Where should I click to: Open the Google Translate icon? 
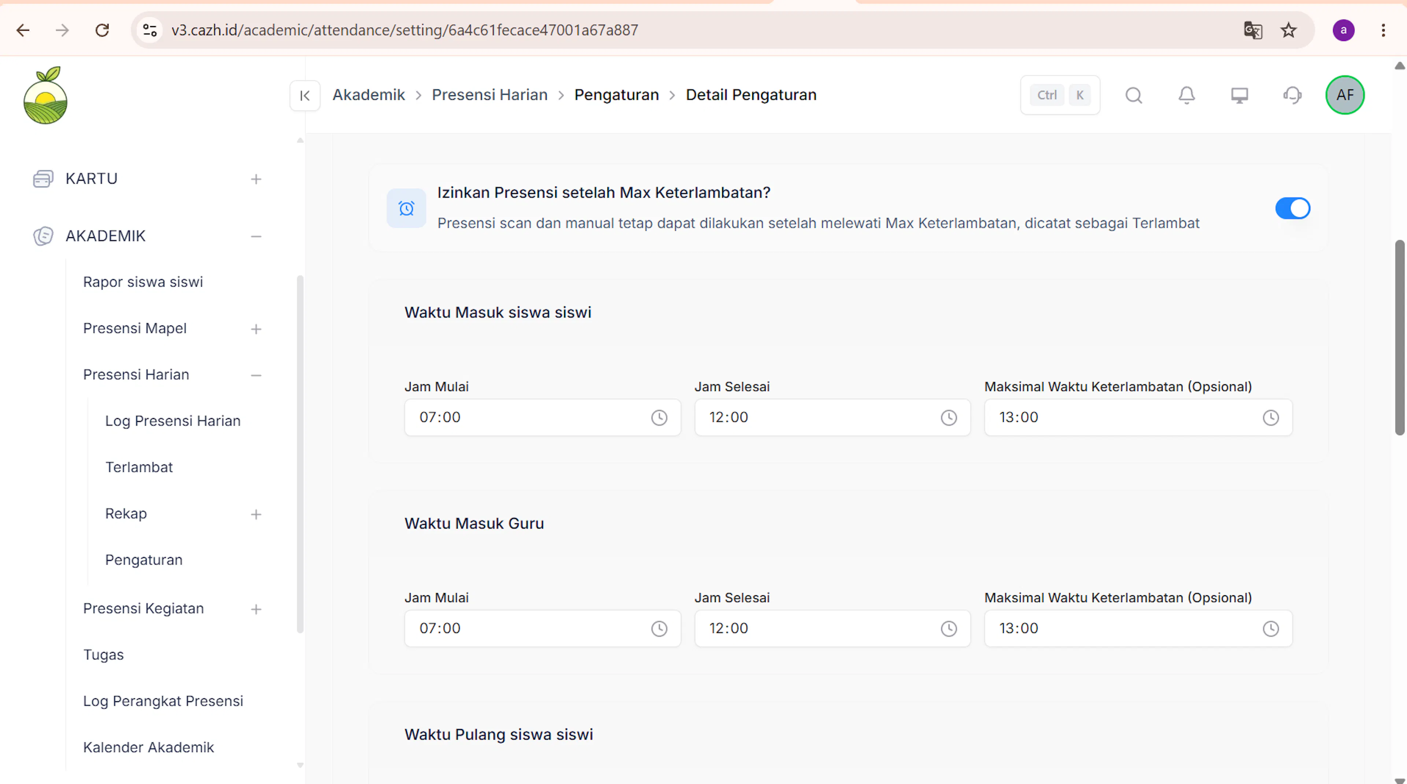[1253, 30]
